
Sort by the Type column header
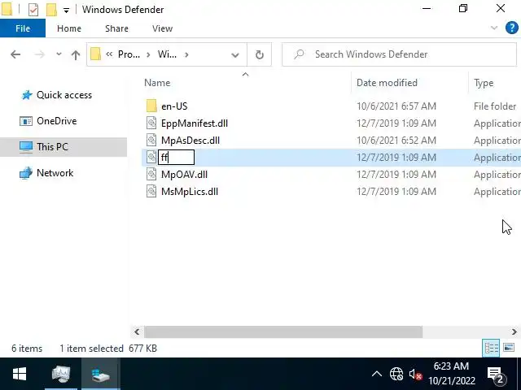tap(484, 83)
